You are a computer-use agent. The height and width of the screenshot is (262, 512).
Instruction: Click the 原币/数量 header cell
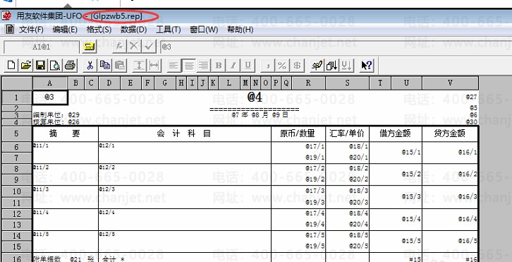pyautogui.click(x=298, y=133)
